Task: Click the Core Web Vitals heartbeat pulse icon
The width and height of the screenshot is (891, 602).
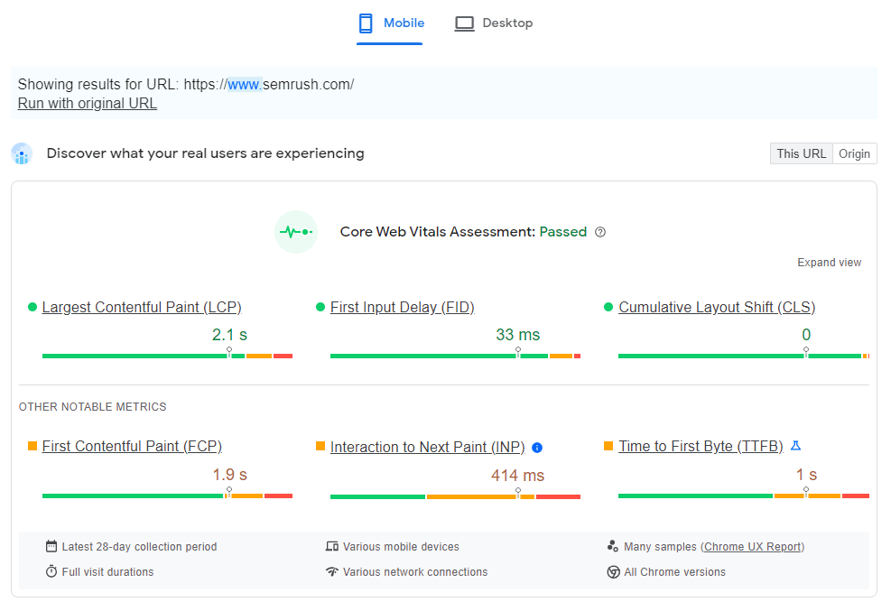Action: [296, 232]
